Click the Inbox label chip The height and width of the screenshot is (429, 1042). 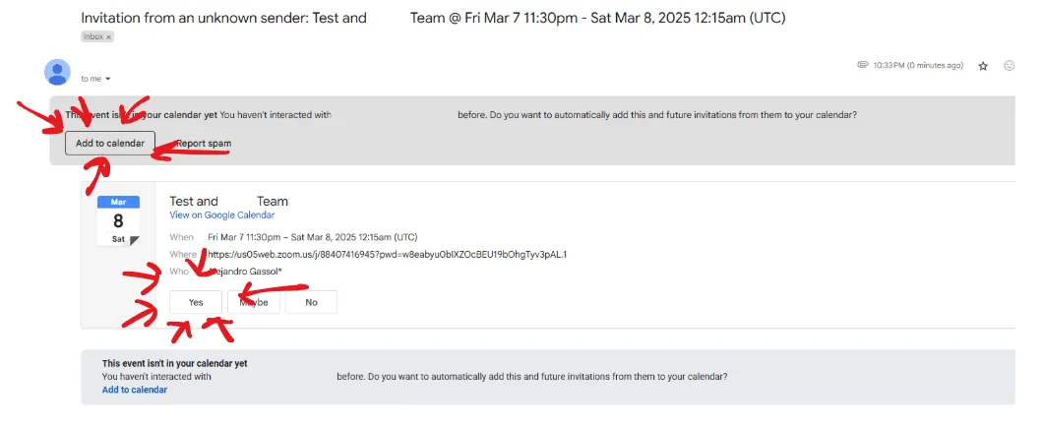(x=93, y=37)
